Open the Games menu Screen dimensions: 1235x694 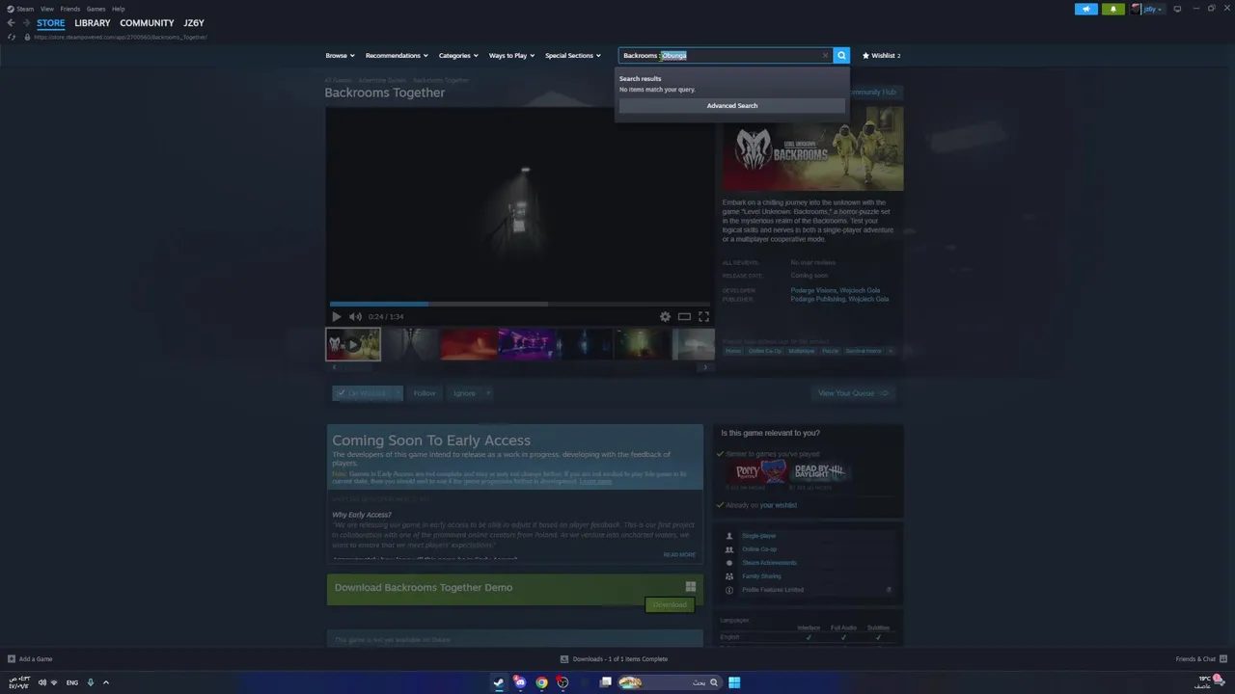[x=96, y=9]
